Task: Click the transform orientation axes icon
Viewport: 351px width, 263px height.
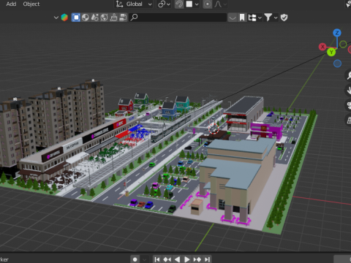Action: coord(119,4)
